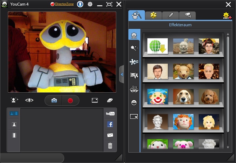Click the globe download more effects thumbnail

[x=158, y=46]
